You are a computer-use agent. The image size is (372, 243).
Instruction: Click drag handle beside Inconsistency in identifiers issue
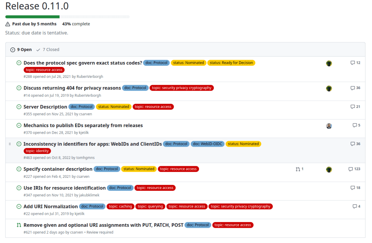(10, 144)
